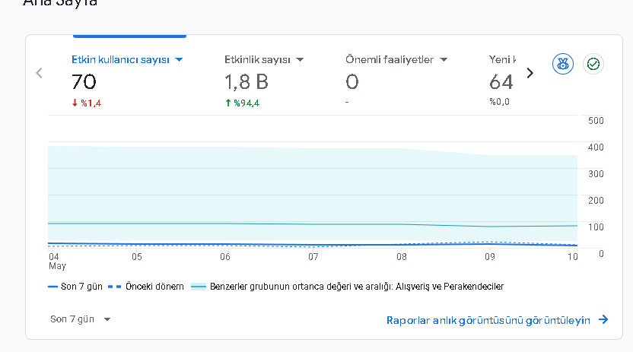Open the benchmarking medal icon
This screenshot has height=352, width=633.
point(563,64)
